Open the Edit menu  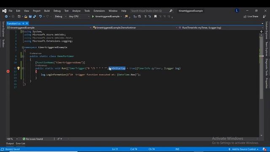point(18,11)
